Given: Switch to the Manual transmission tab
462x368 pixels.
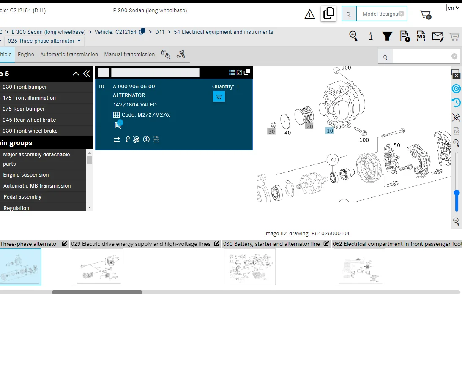Looking at the screenshot, I should tap(129, 55).
